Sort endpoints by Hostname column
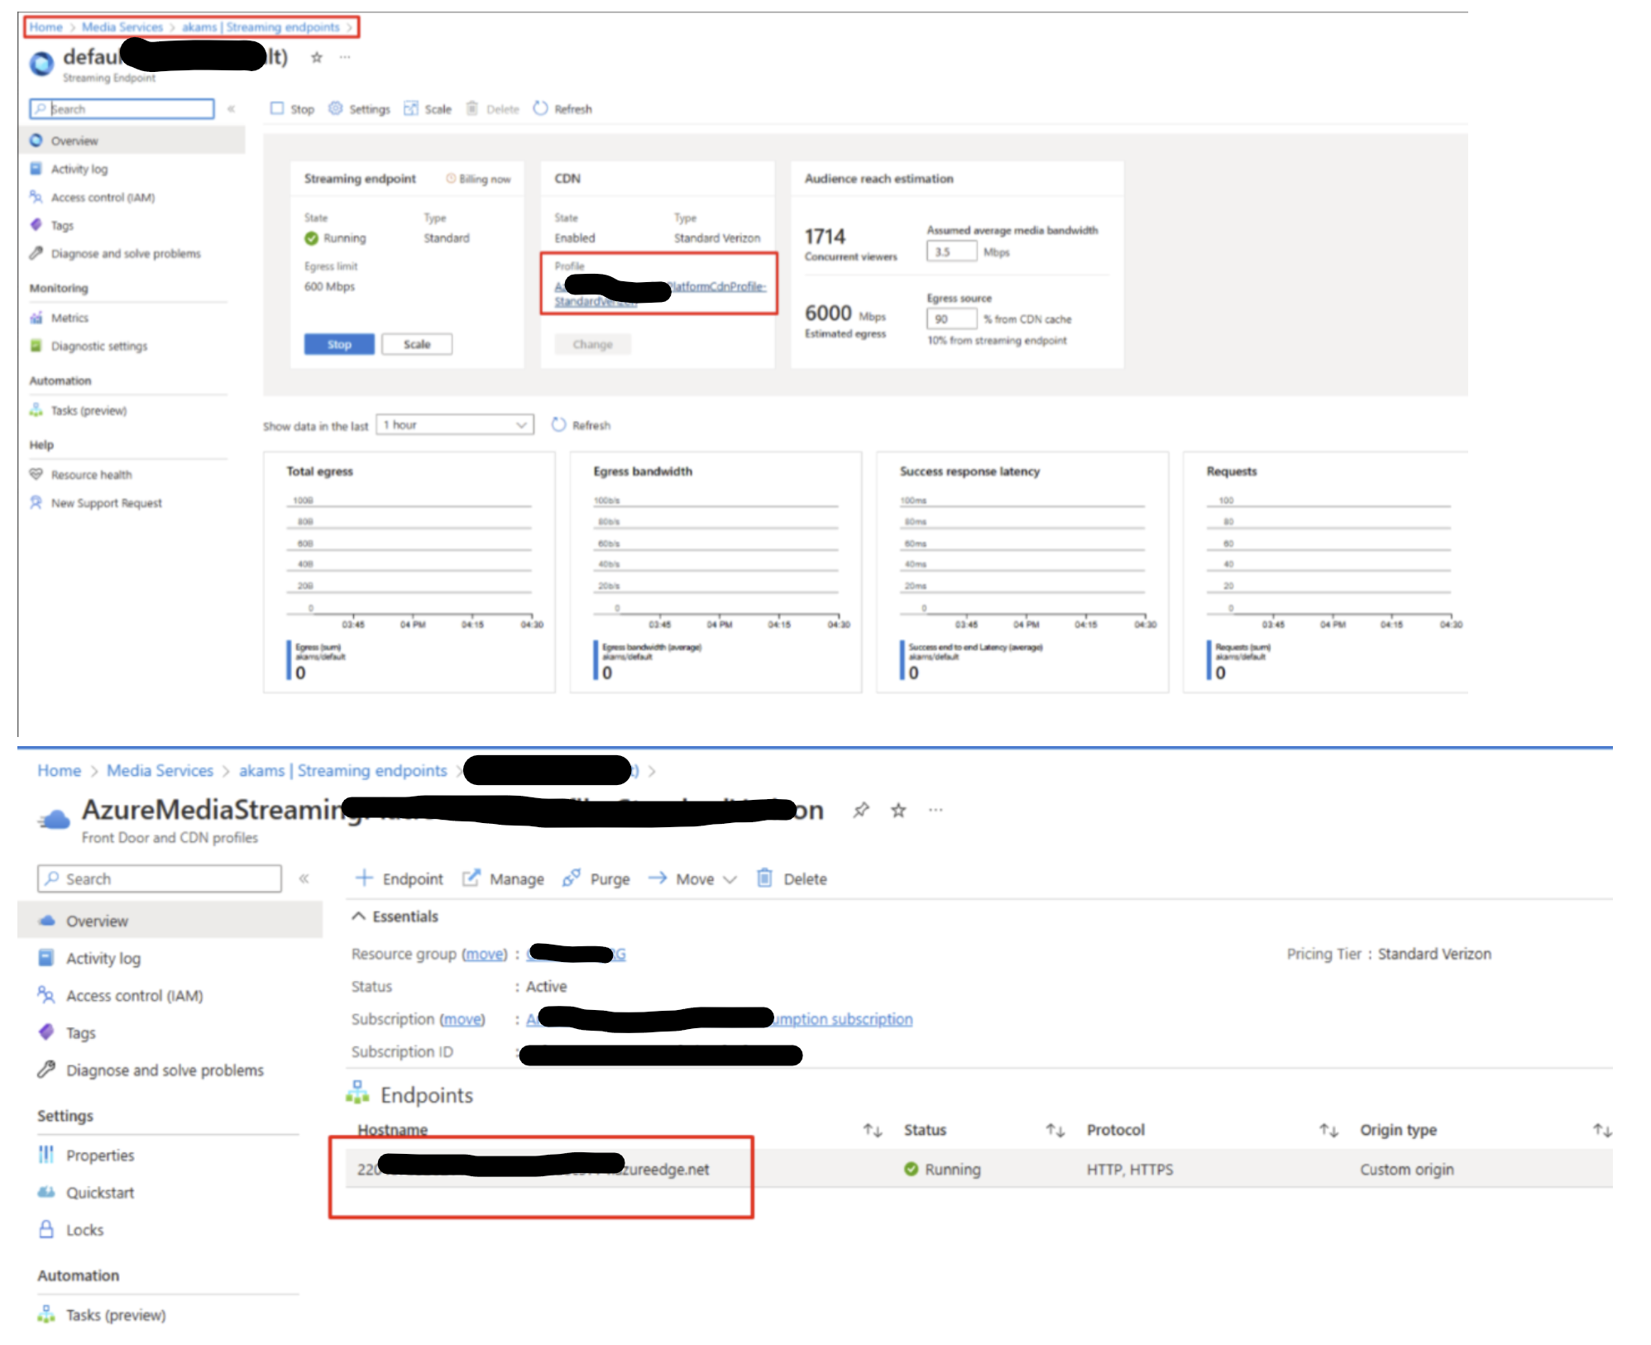Screen dimensions: 1651x1345 click(x=873, y=1130)
